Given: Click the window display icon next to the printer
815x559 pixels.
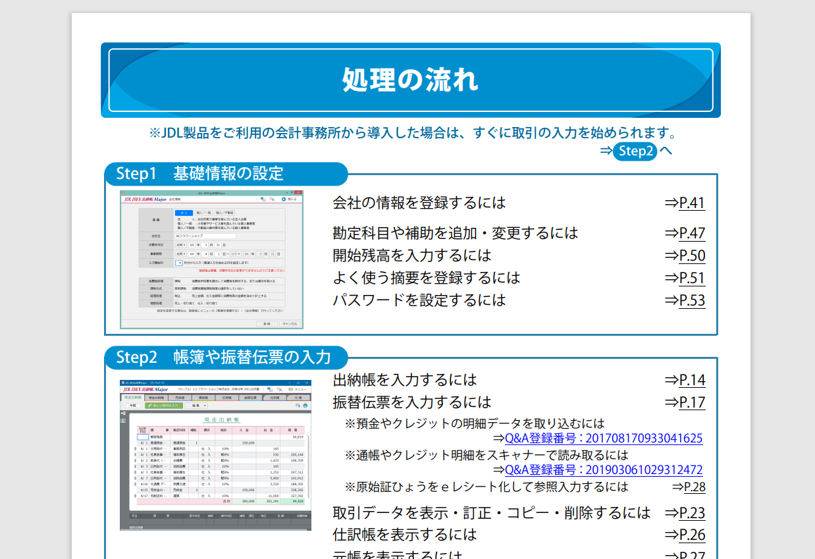Looking at the screenshot, I should 298,406.
